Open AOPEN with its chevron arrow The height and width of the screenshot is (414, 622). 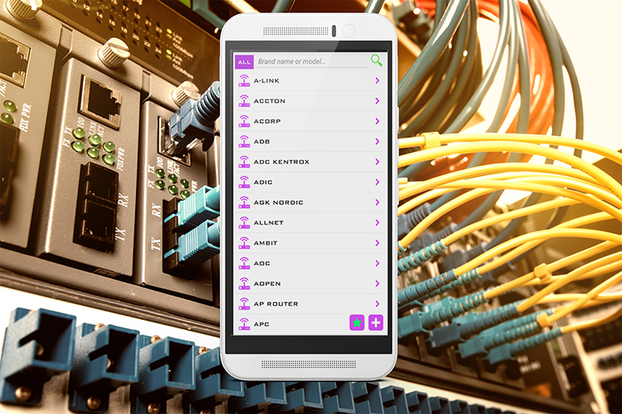(377, 284)
